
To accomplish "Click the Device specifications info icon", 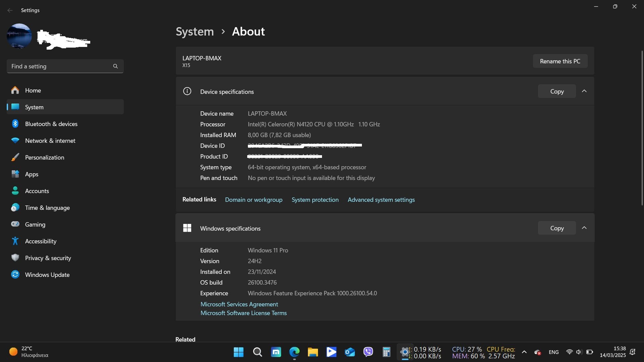I will tap(187, 91).
